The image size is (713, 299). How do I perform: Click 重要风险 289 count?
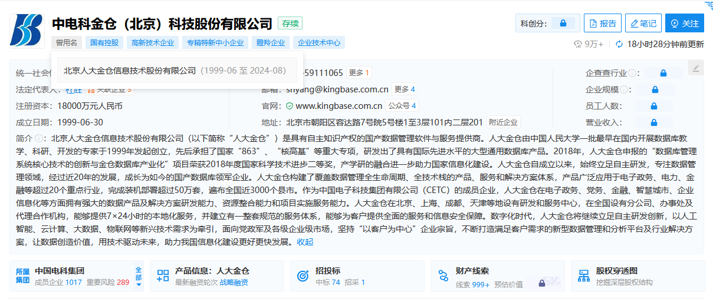pos(108,283)
